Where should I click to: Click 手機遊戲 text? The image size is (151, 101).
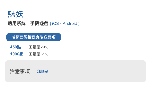tap(39, 23)
